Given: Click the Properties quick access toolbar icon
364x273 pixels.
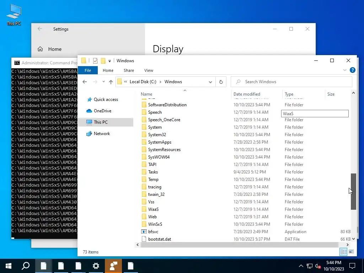Looking at the screenshot, I should coord(95,61).
